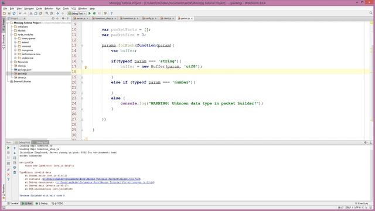Switch to the config.js editor tab
Screen dimensions: 375x211
point(150,18)
